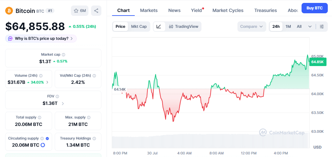
Task: Click the 34.02% volume change
Action: pyautogui.click(x=37, y=82)
